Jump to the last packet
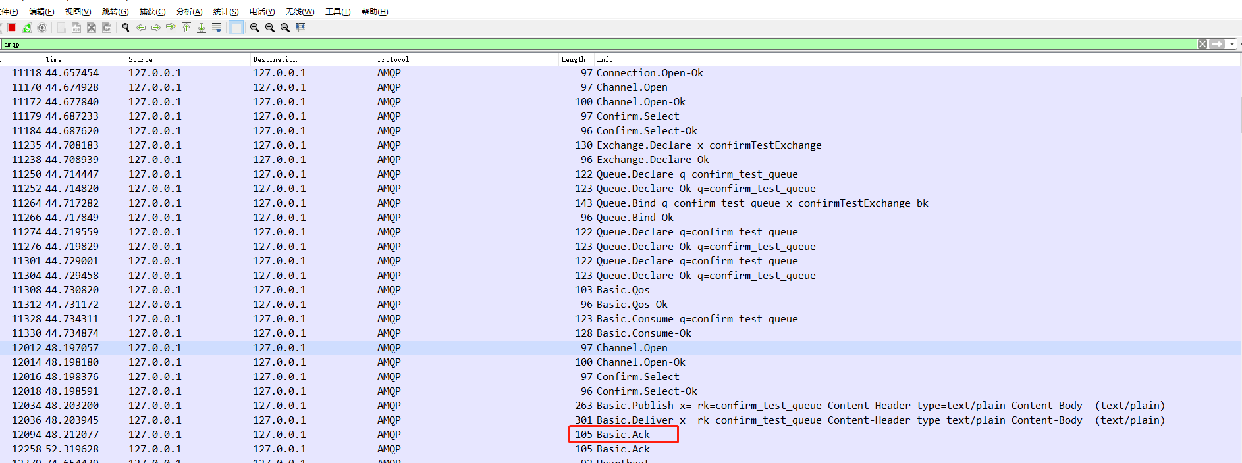 coord(202,28)
